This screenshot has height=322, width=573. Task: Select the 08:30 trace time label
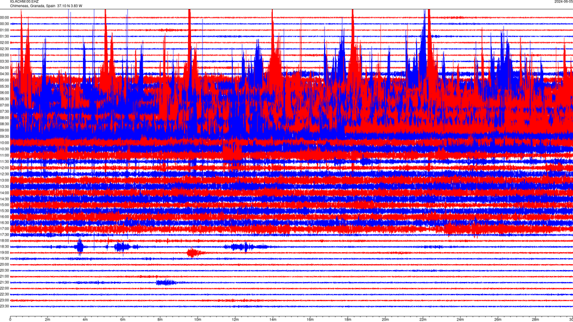tap(5, 124)
